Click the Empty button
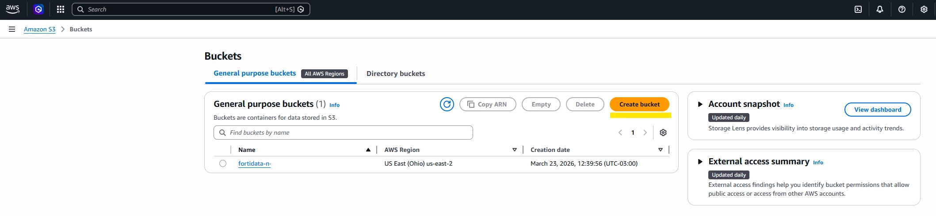Viewport: 936px width, 216px height. 541,104
